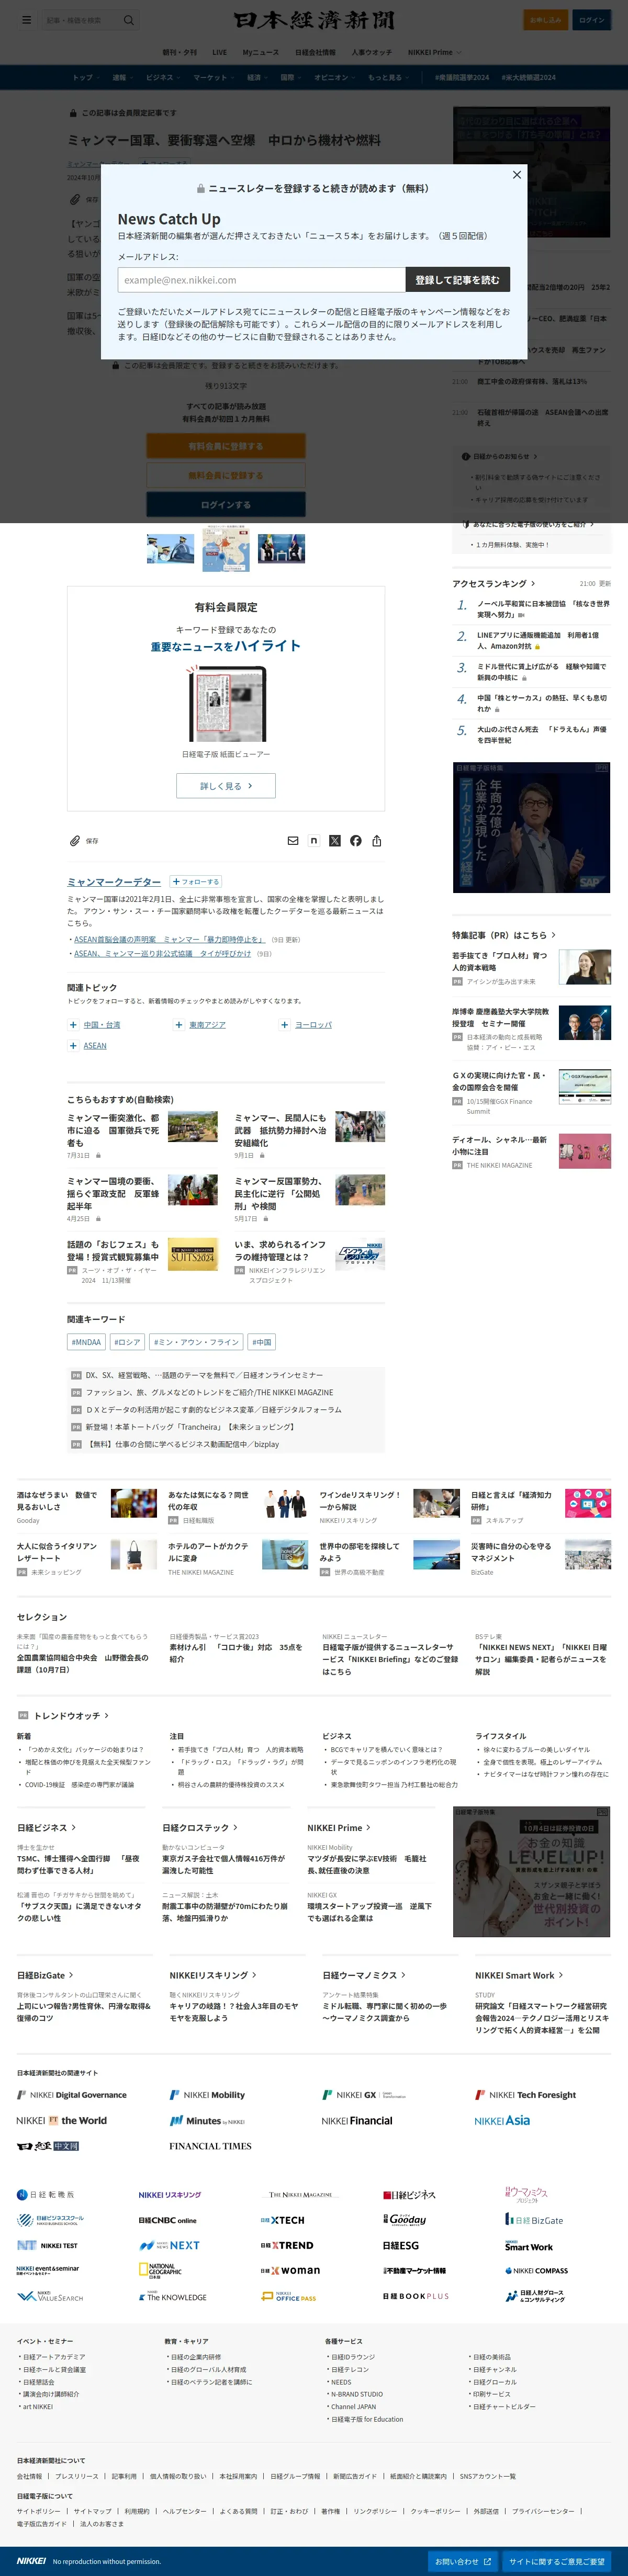The width and height of the screenshot is (628, 2576).
Task: Follow the ミャンマークーデター topic
Action: [x=195, y=882]
